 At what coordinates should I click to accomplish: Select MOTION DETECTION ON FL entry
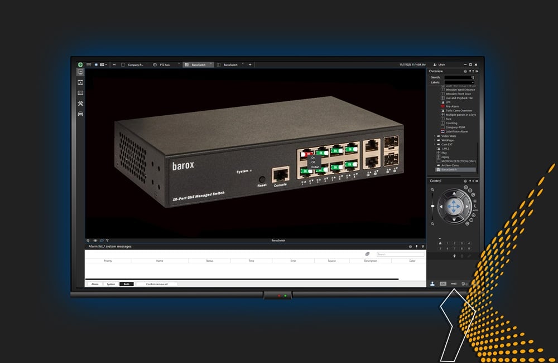[x=458, y=161]
